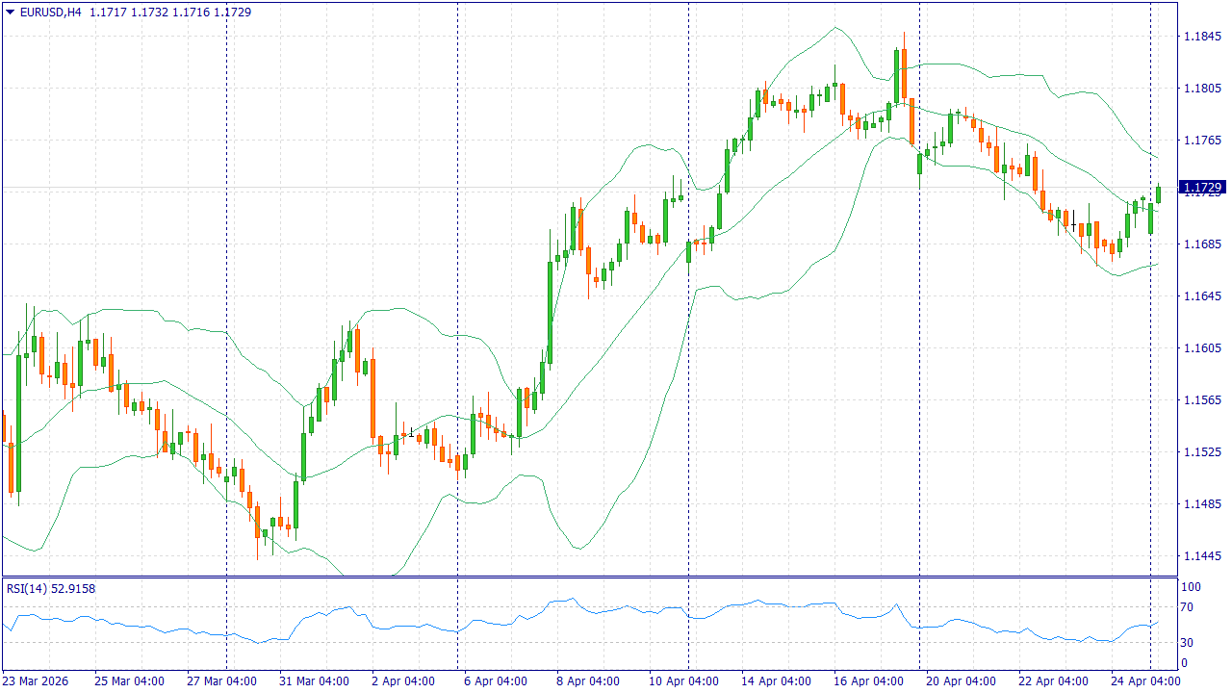The image size is (1232, 693).
Task: Click the 1.1765 price axis label
Action: click(1202, 141)
